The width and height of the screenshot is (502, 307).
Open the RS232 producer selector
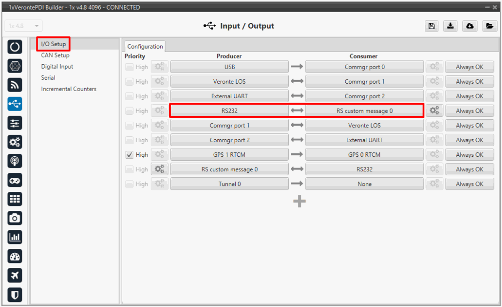[x=229, y=111]
